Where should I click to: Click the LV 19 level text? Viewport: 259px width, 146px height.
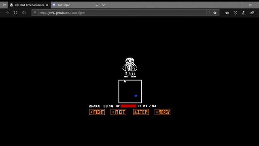click(x=108, y=106)
